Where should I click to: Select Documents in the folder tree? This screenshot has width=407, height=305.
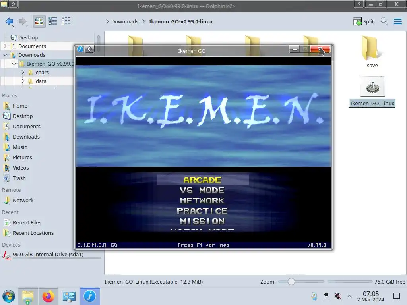tap(32, 46)
